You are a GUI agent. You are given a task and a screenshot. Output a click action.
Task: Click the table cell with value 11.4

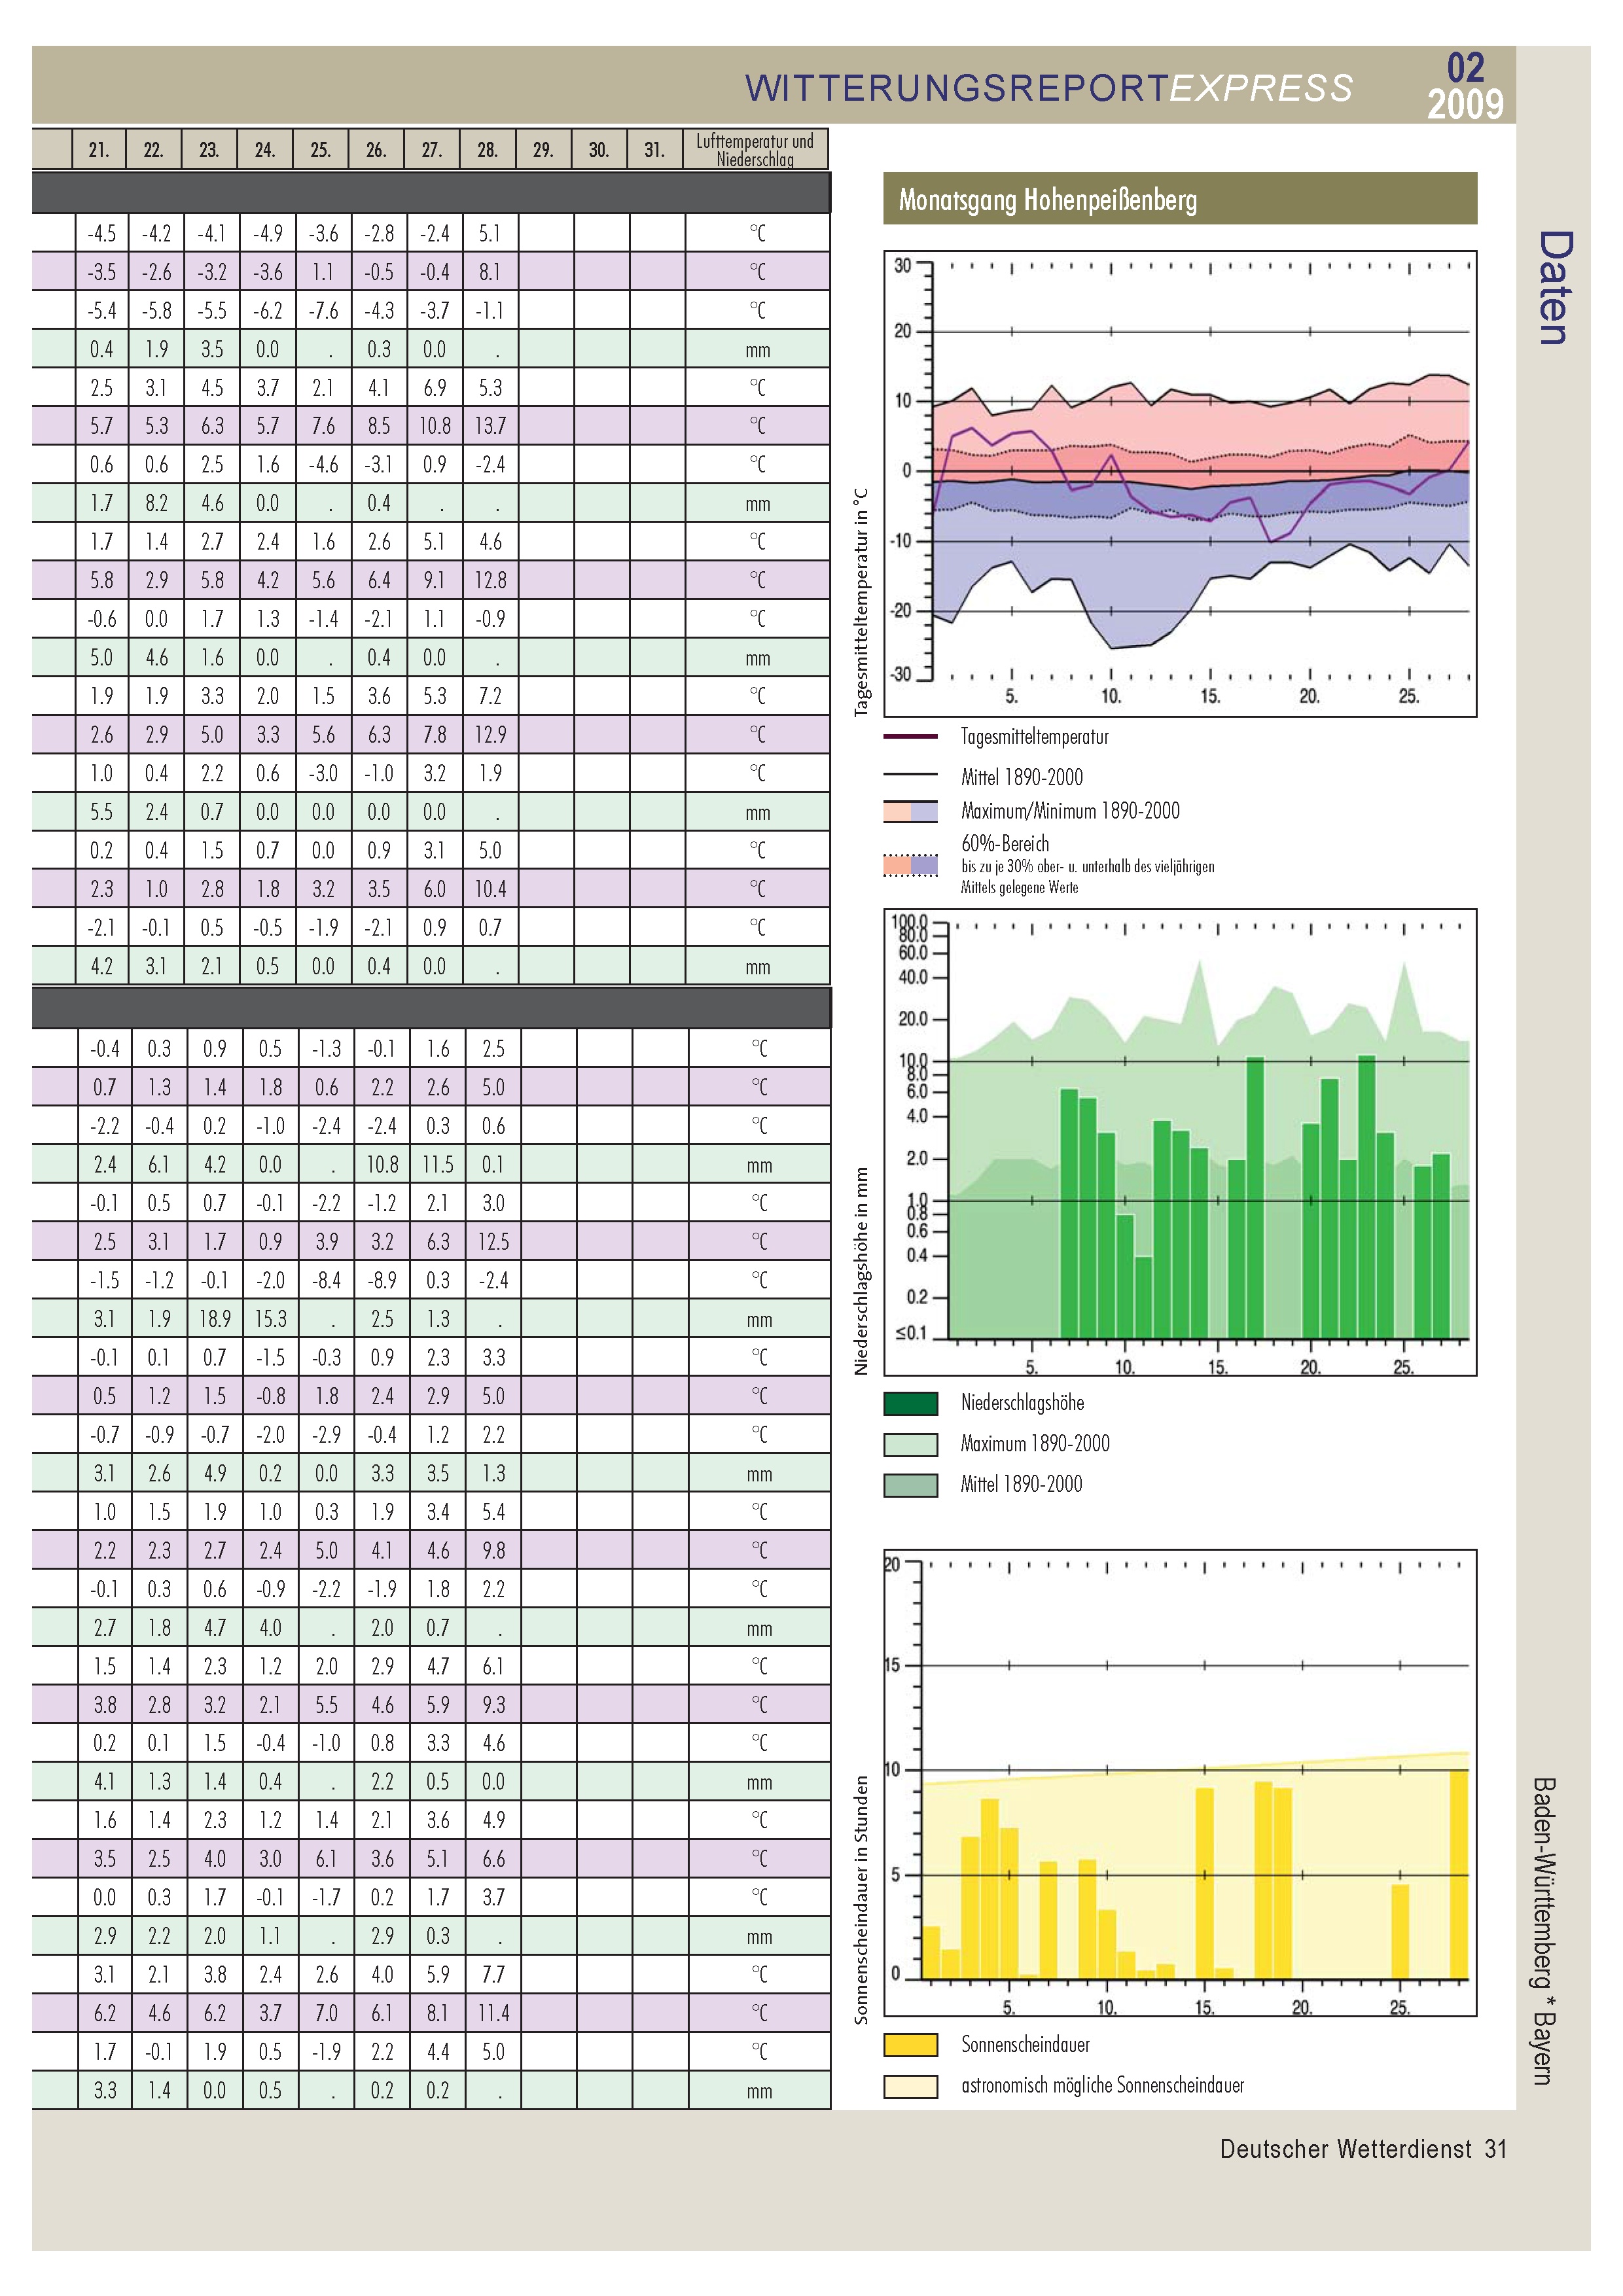(x=493, y=2014)
